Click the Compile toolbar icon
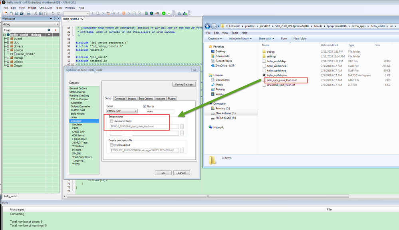Viewport: 399px width, 230px height. coord(146,14)
